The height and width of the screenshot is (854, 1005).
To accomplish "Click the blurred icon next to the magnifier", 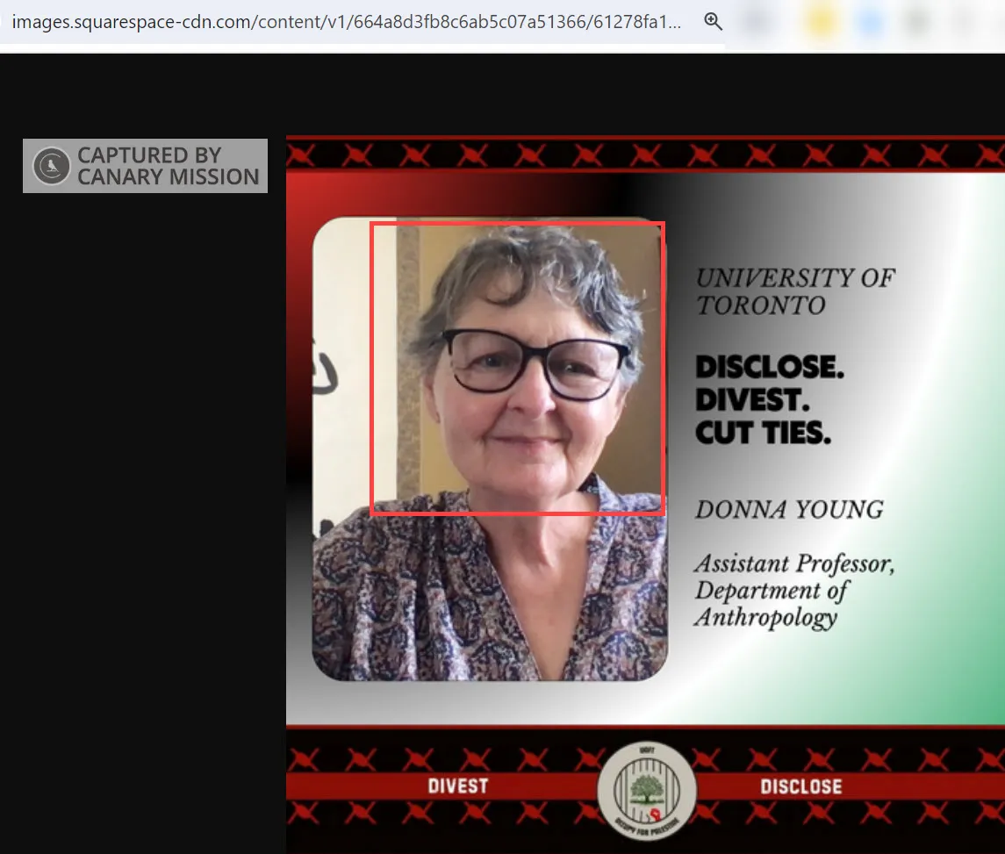I will click(x=758, y=22).
